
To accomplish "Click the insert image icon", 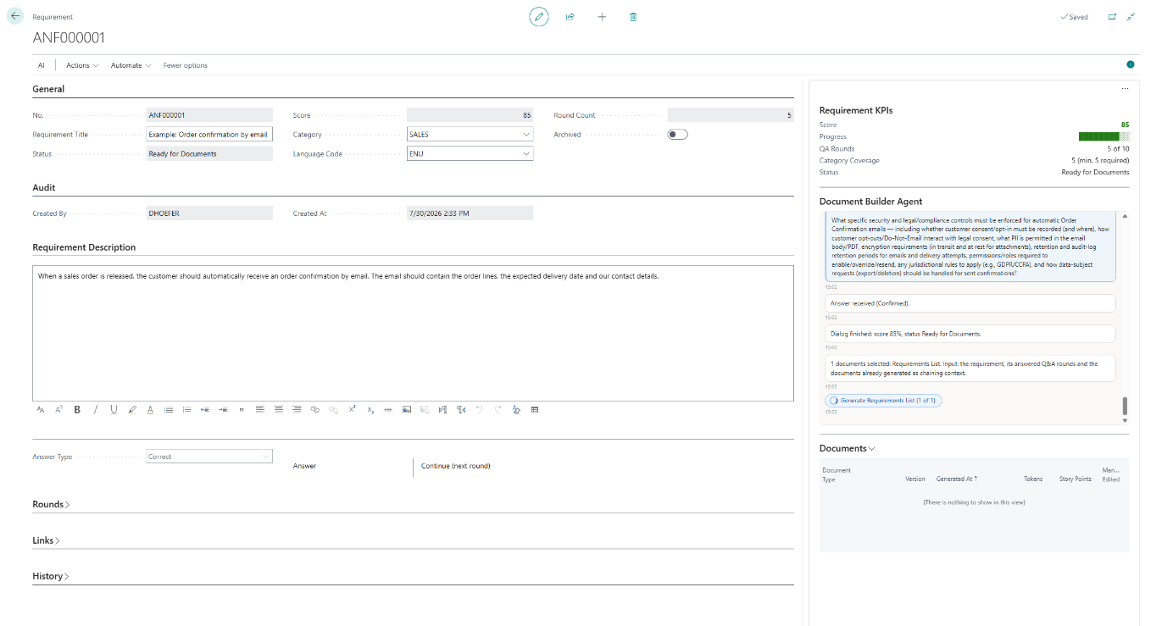I will pyautogui.click(x=407, y=410).
